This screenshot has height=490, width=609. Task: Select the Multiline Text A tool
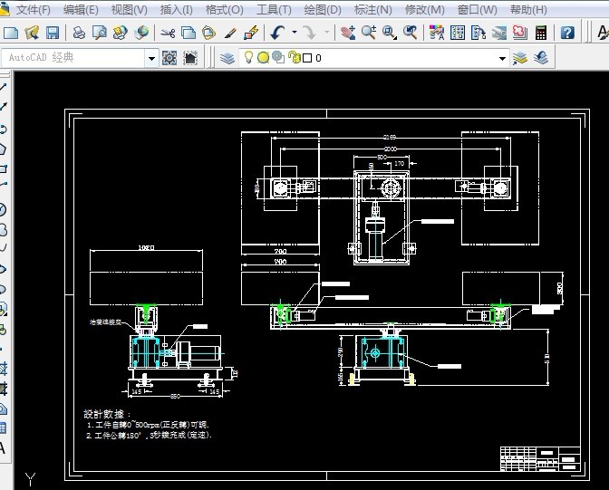(x=4, y=447)
